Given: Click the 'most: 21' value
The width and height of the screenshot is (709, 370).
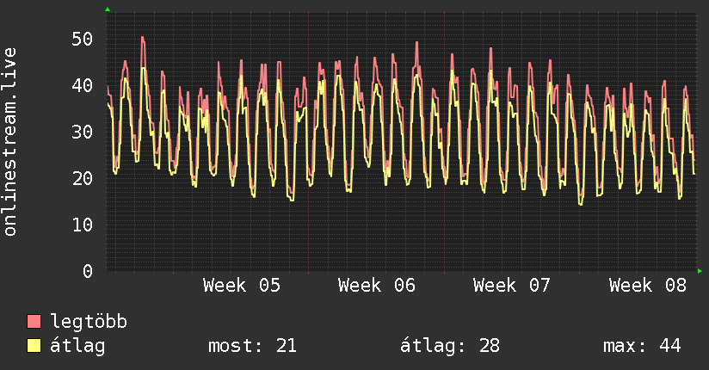Looking at the screenshot, I should pos(252,346).
